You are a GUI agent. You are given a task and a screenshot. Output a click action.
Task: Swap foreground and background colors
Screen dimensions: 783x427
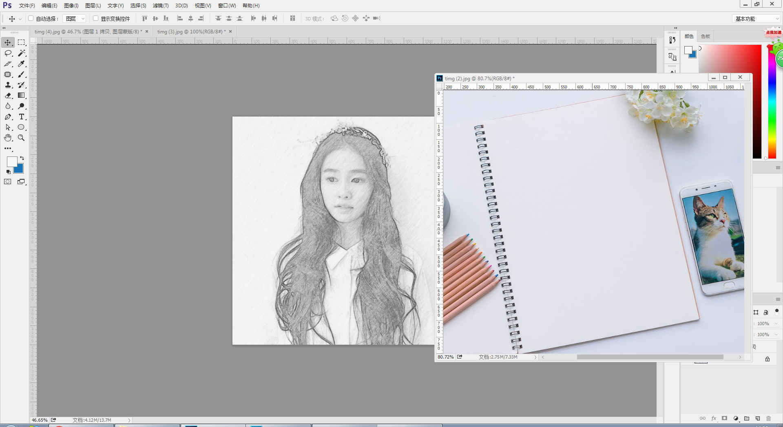pos(22,158)
